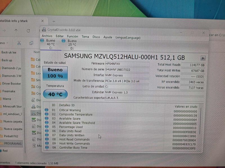Open the Freemake folder in sidebar
The height and width of the screenshot is (168, 225).
[9, 91]
